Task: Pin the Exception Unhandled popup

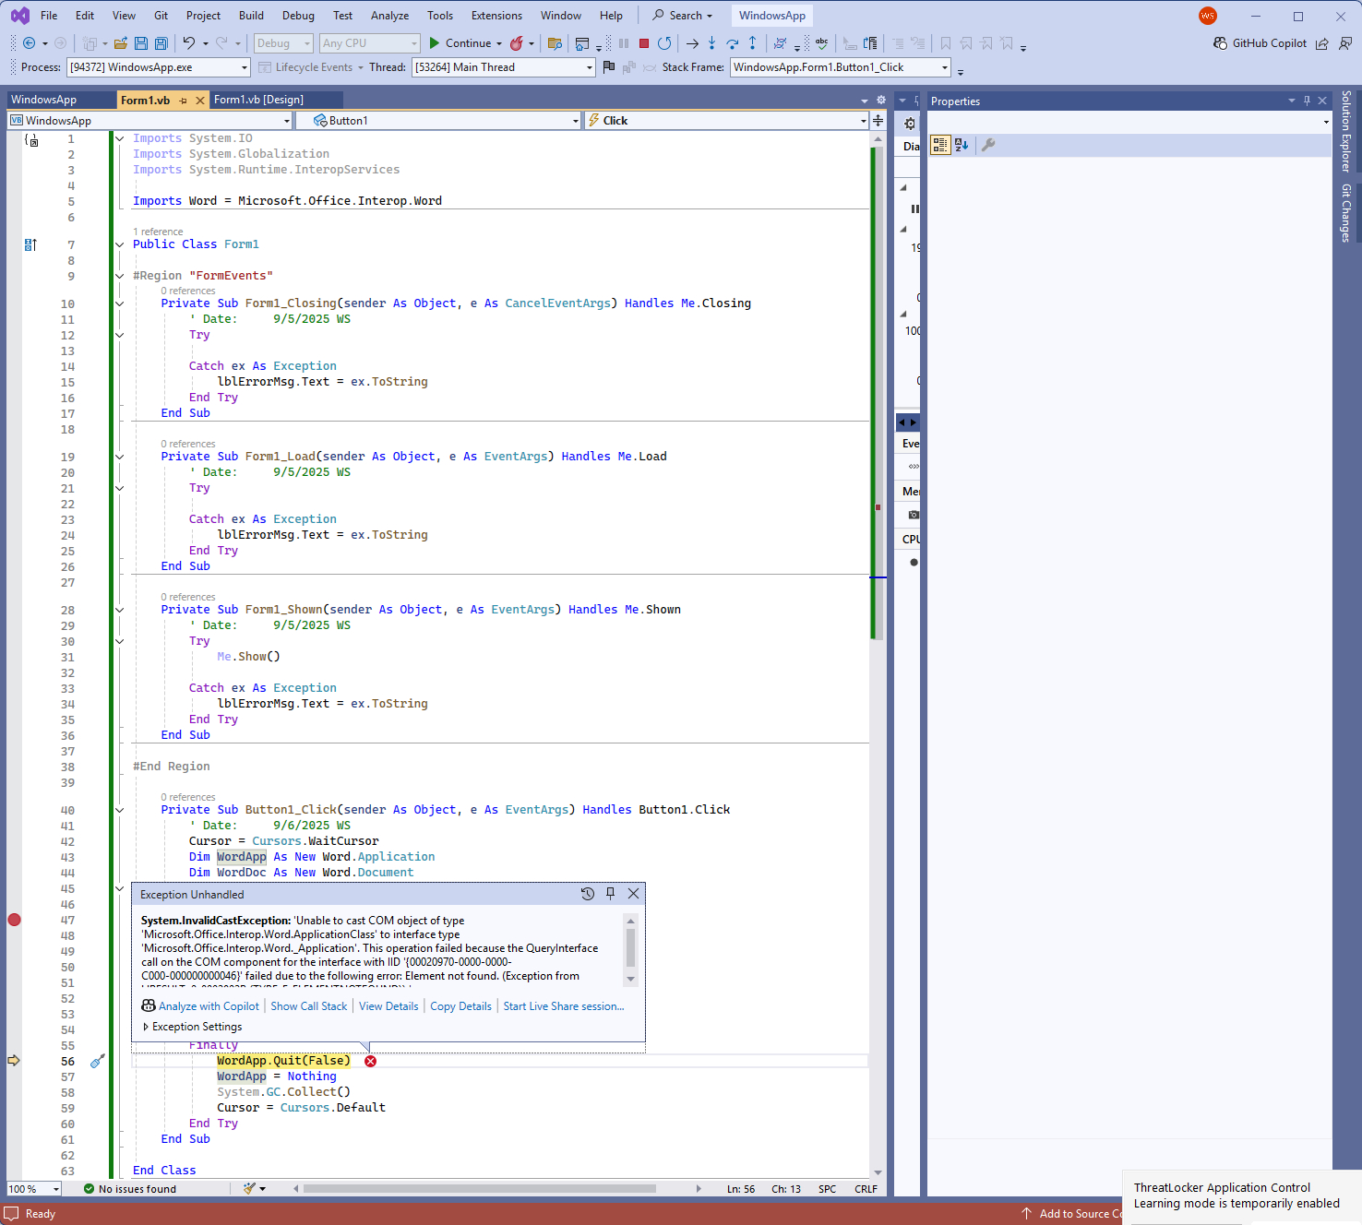Action: click(x=610, y=894)
